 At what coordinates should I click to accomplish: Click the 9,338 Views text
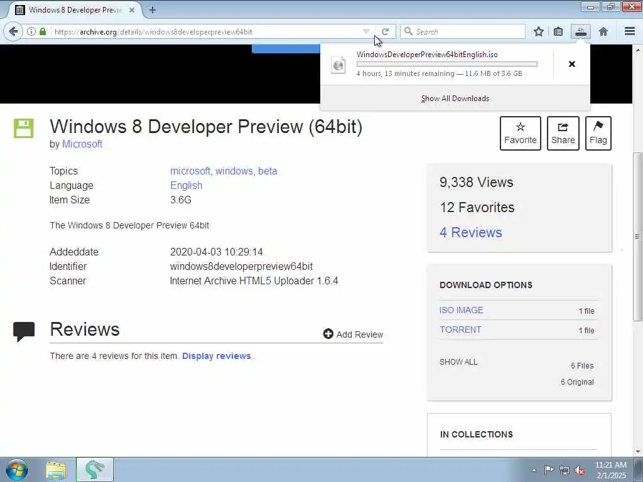click(477, 182)
